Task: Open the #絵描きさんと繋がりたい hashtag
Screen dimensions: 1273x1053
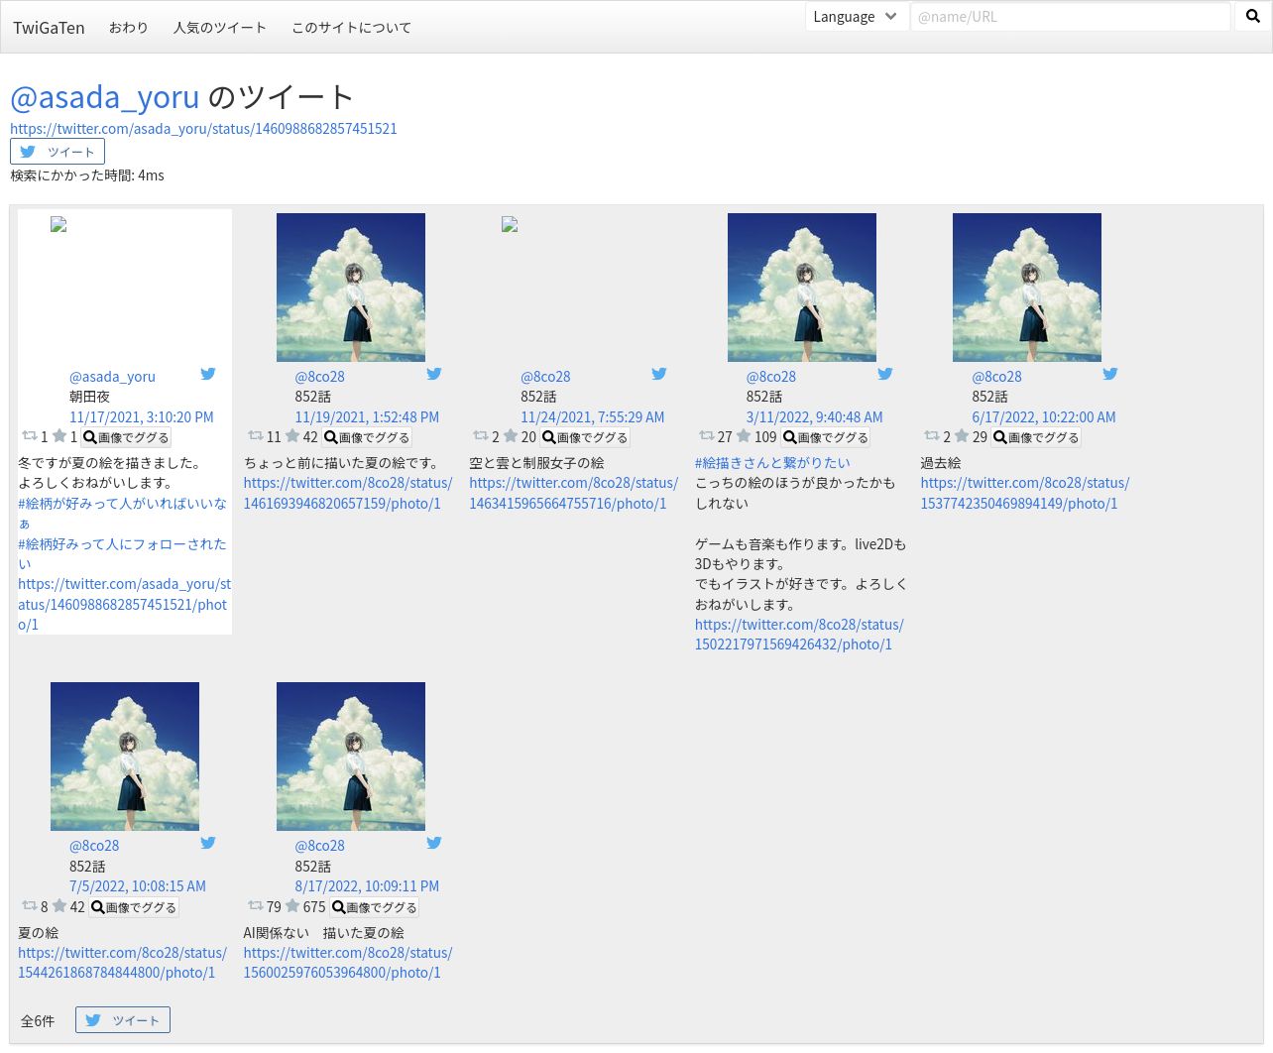Action: click(772, 463)
